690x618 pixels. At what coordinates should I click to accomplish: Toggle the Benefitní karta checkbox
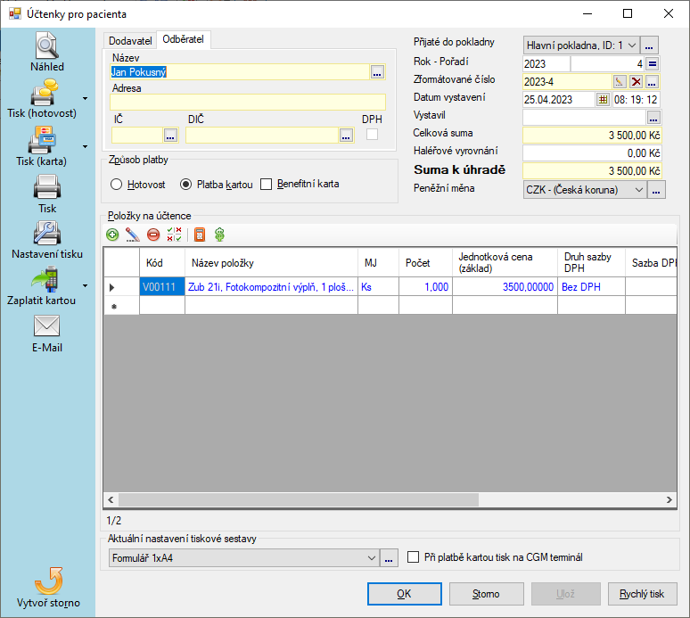[x=267, y=184]
